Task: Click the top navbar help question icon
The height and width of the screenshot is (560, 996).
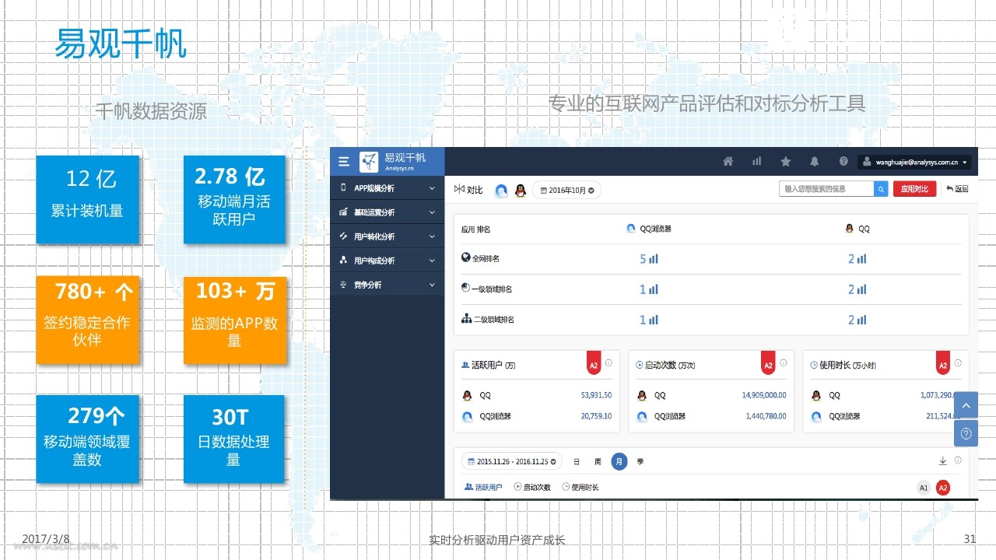Action: [x=843, y=162]
